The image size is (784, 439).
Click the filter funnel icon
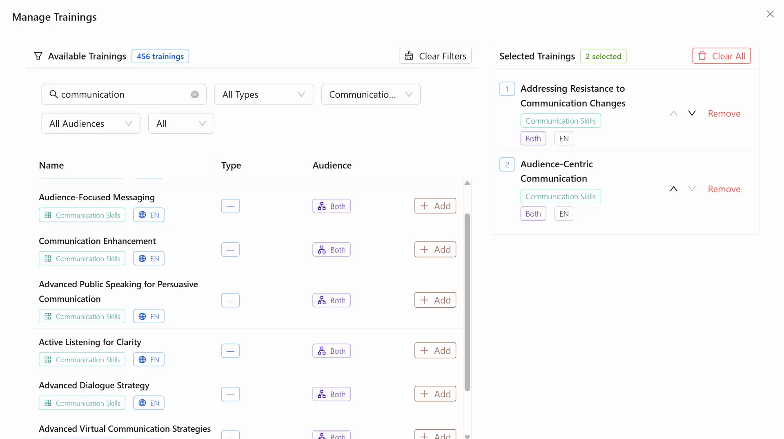[x=38, y=56]
